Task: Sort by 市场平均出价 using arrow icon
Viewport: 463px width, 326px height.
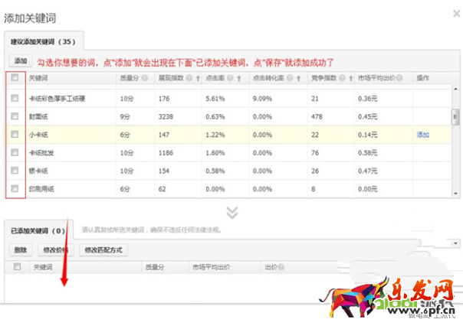Action: pyautogui.click(x=402, y=78)
